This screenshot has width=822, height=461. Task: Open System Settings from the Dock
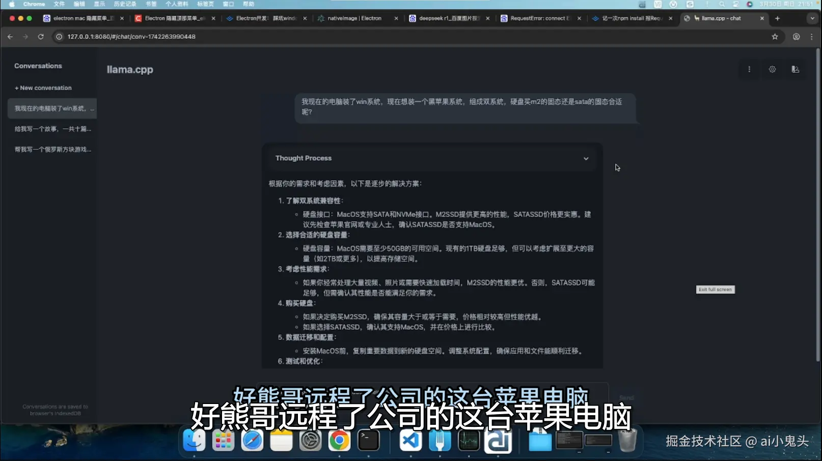click(x=310, y=440)
